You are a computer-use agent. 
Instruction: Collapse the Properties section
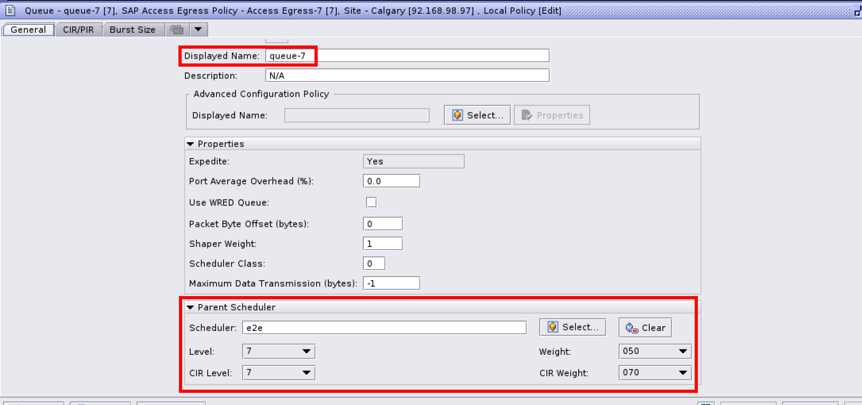pyautogui.click(x=190, y=144)
